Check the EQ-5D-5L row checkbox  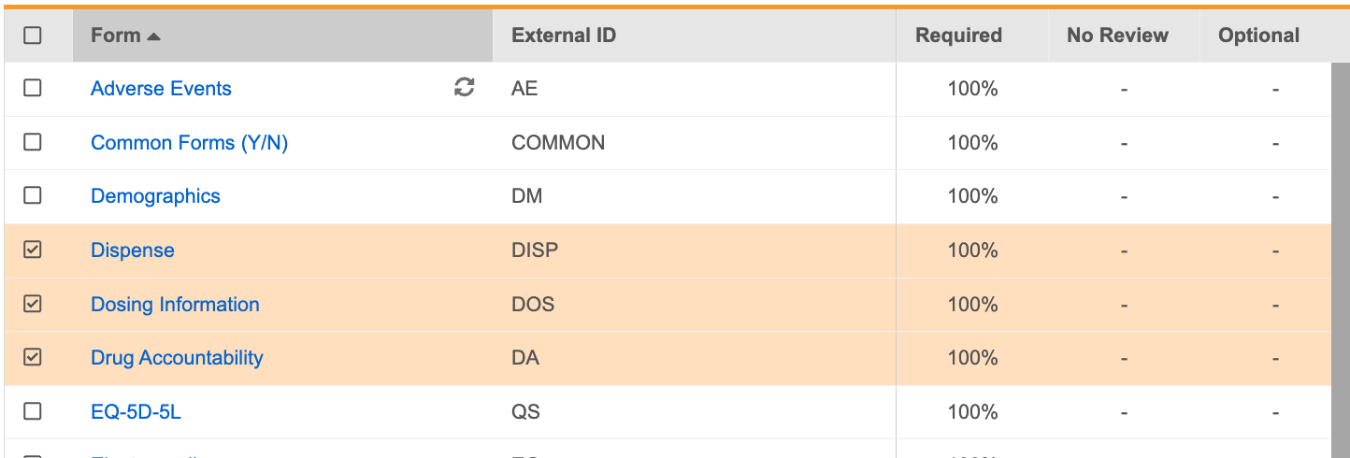click(x=33, y=412)
